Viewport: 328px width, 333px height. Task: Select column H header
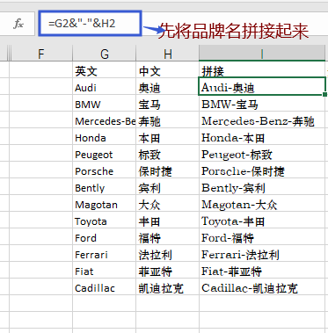pos(168,54)
